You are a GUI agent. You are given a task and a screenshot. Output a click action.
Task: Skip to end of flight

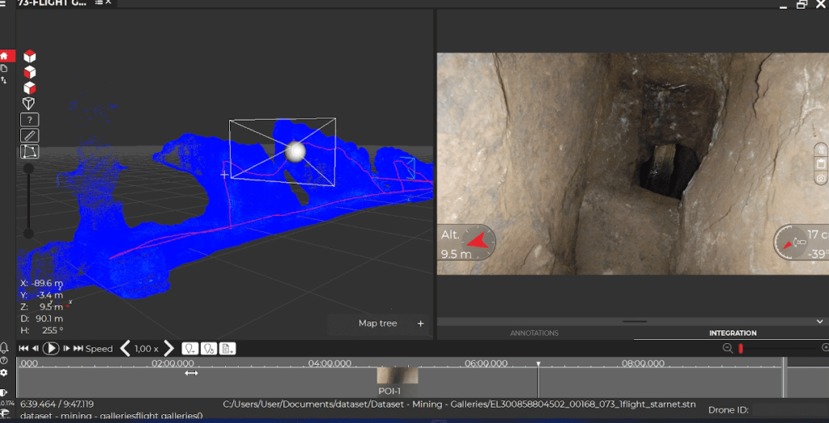[x=79, y=349]
